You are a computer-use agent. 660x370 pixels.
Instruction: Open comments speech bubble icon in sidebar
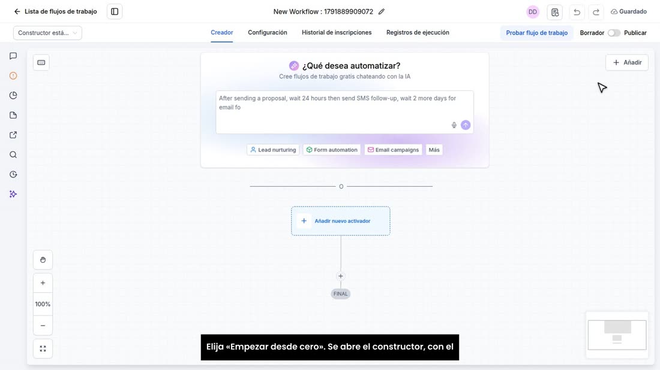[13, 56]
